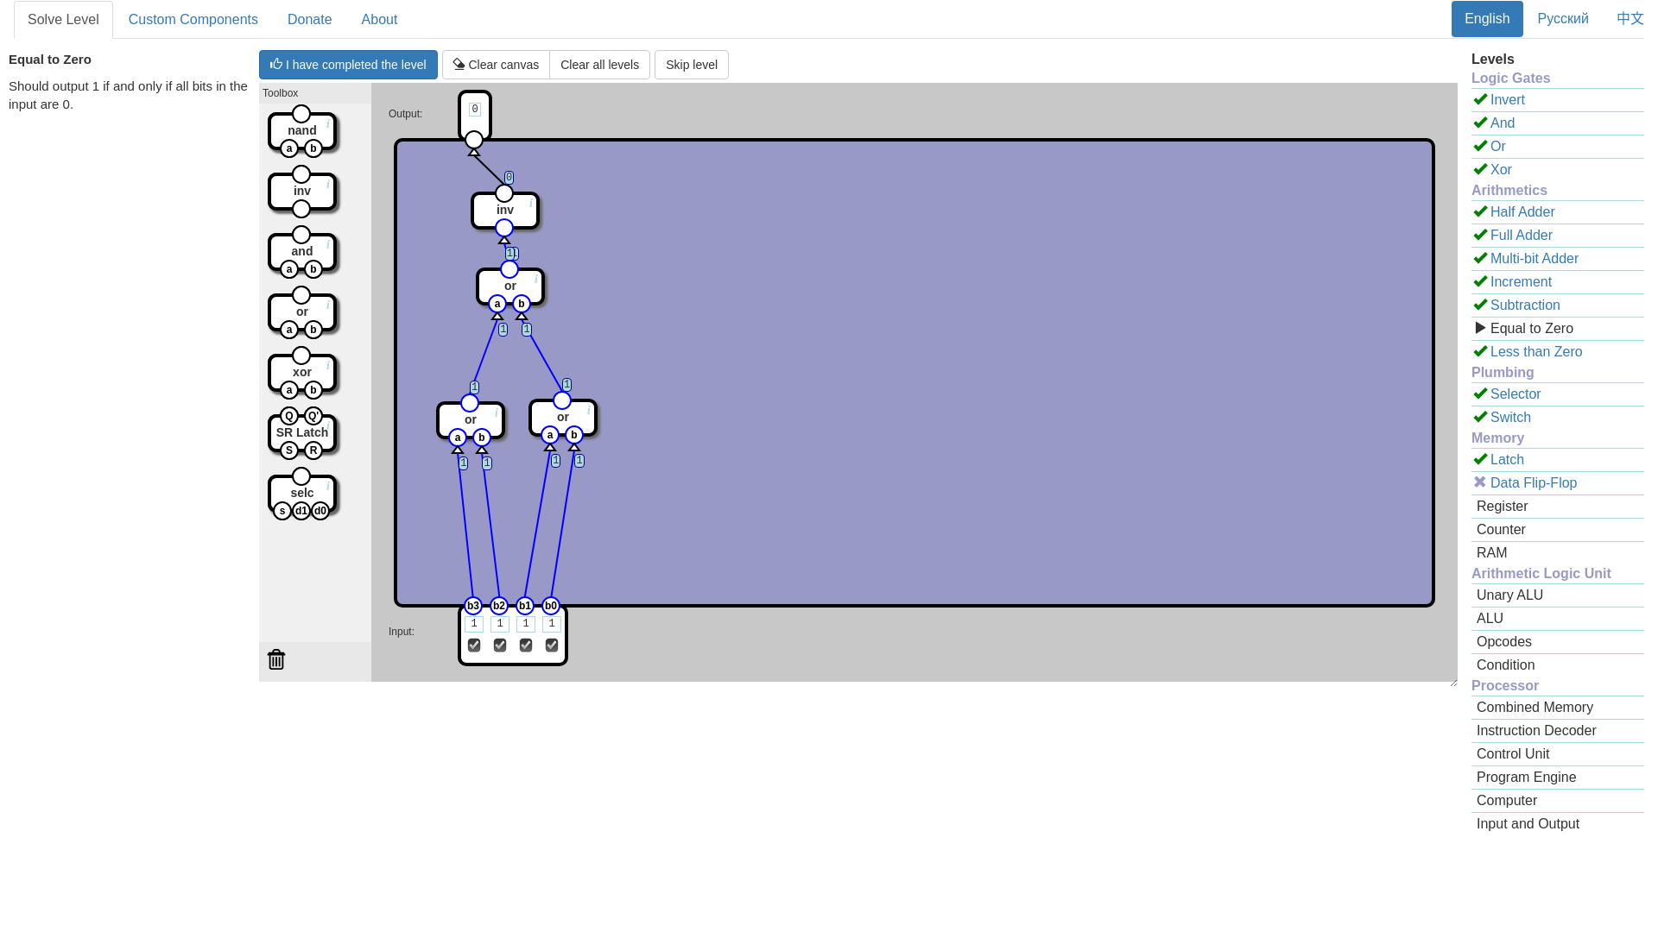The image size is (1658, 932).
Task: Click the Skip level button
Action: click(691, 65)
